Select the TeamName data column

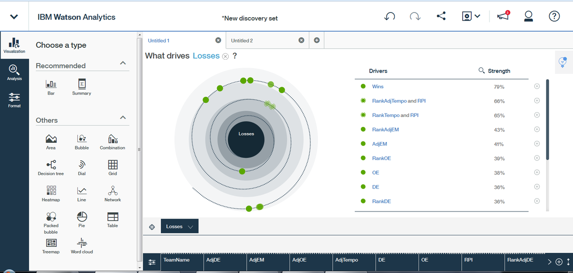click(x=181, y=262)
